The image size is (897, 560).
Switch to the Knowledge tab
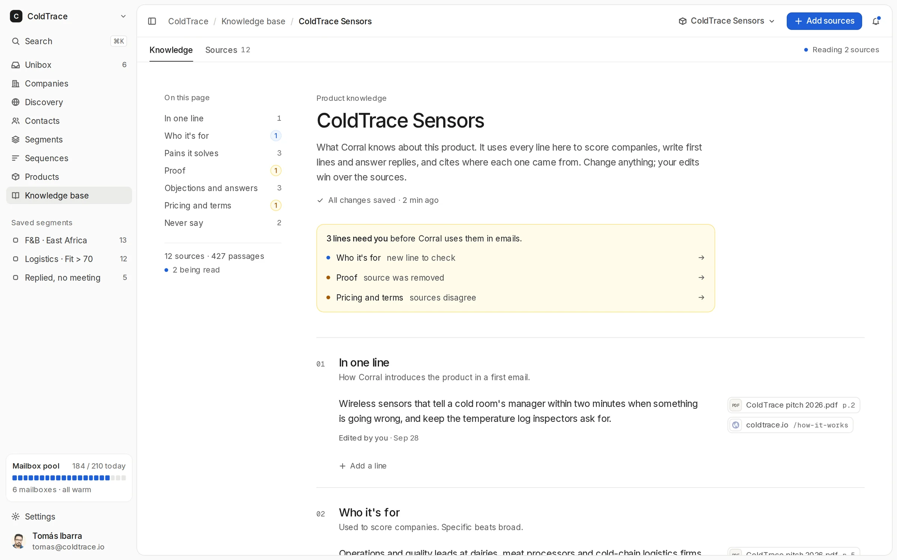171,50
